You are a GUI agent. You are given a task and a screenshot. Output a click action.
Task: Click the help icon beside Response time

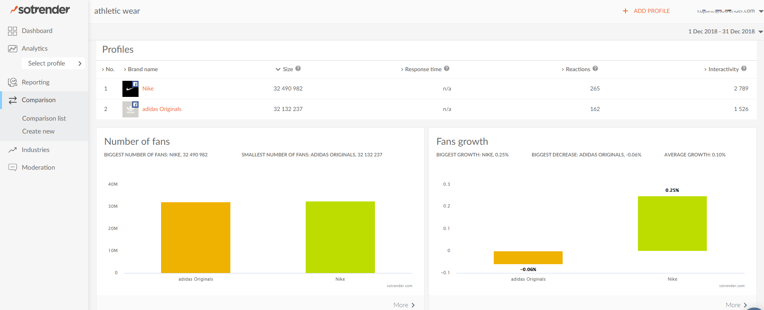click(447, 69)
